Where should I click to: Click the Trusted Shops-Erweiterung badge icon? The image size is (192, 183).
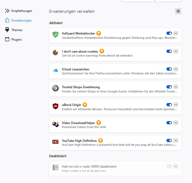click(x=56, y=88)
